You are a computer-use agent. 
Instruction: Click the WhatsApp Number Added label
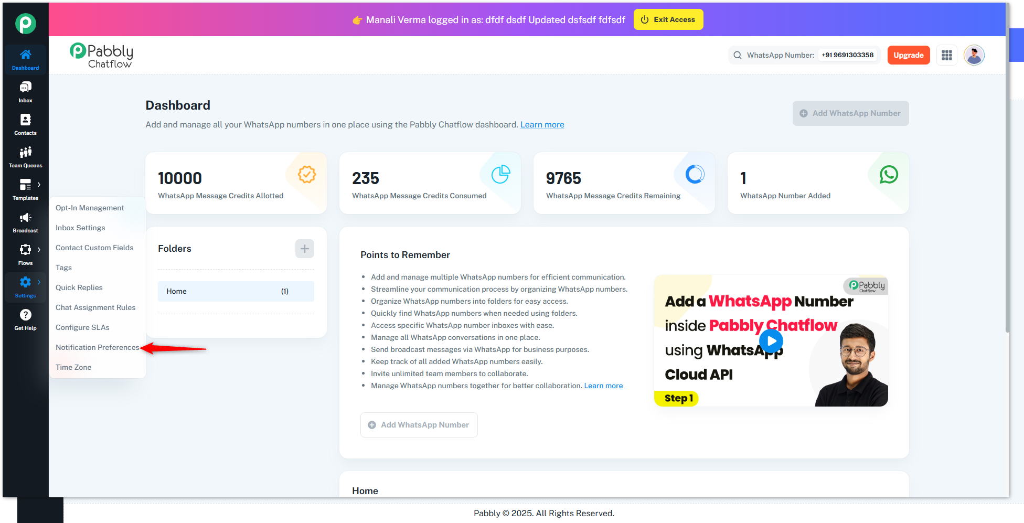(x=785, y=196)
